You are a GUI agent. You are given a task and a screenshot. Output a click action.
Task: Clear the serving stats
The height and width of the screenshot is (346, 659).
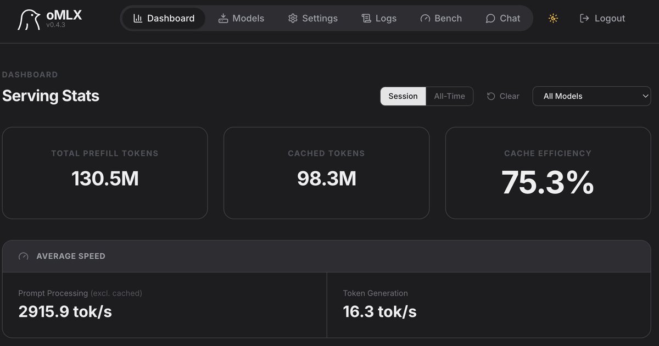[503, 96]
